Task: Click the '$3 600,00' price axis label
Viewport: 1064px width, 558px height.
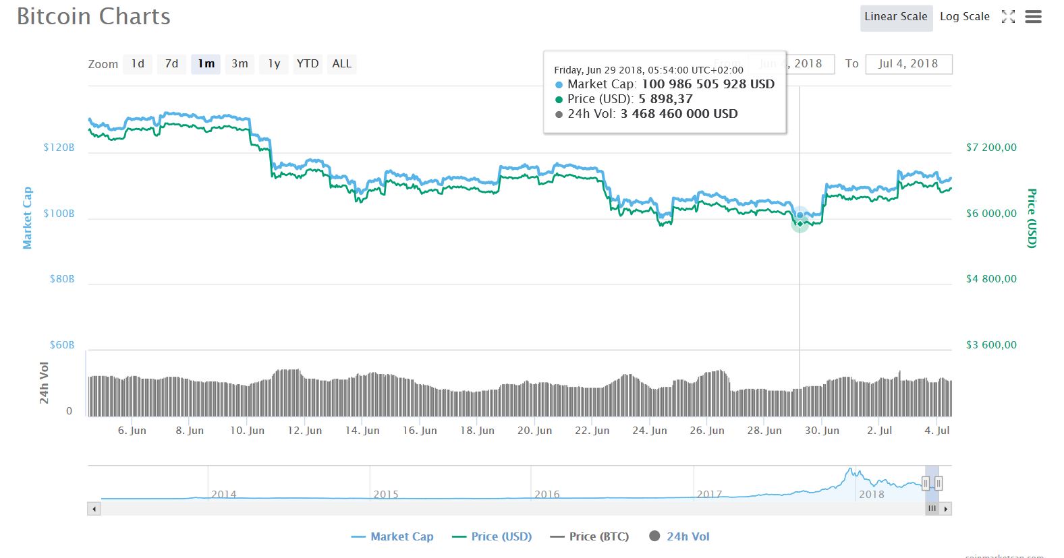Action: tap(991, 345)
